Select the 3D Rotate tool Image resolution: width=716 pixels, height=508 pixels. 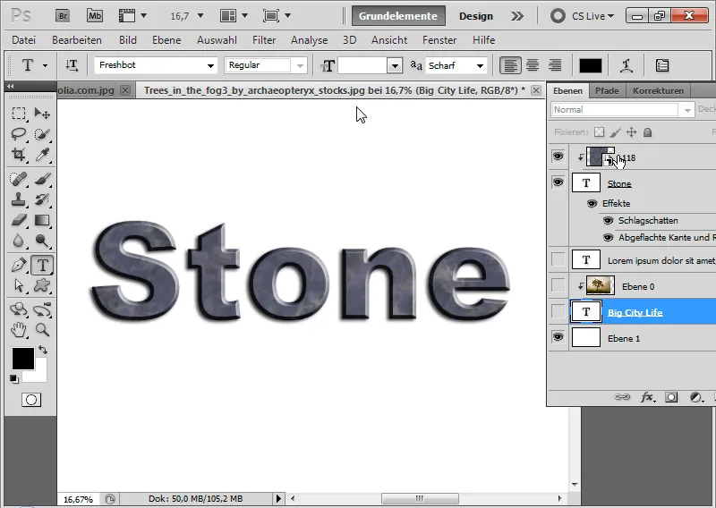[19, 309]
